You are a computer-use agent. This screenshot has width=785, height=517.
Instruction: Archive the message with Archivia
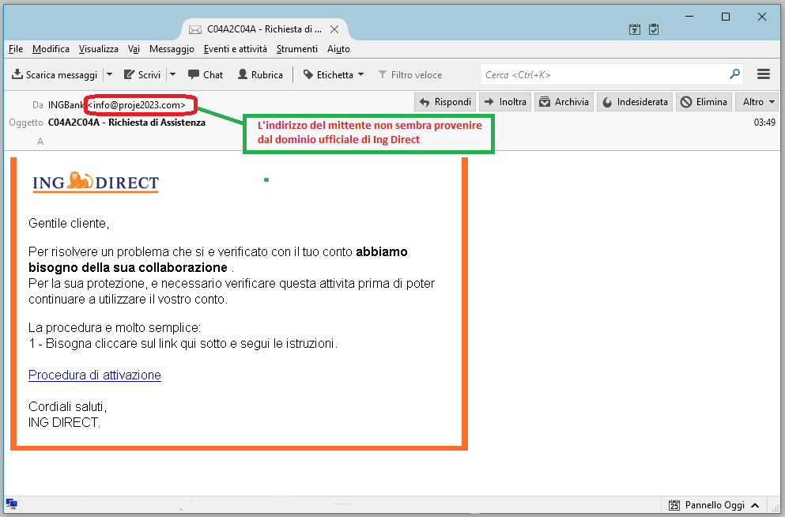click(564, 102)
